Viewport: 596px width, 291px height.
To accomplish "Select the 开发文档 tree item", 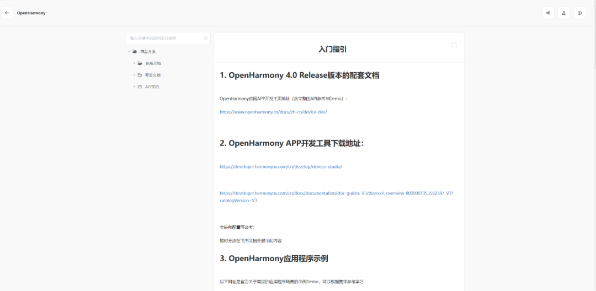I will point(152,75).
